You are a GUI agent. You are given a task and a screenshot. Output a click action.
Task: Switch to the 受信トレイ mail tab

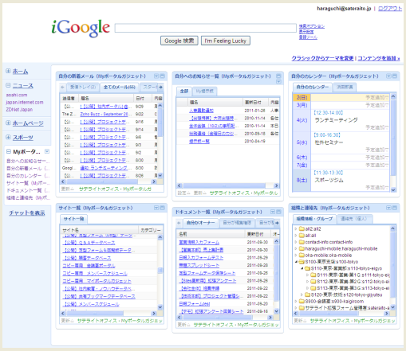click(83, 87)
